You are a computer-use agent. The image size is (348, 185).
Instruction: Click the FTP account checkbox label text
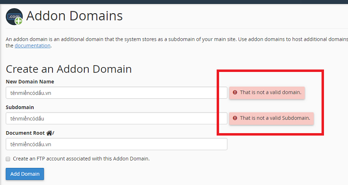(x=81, y=159)
